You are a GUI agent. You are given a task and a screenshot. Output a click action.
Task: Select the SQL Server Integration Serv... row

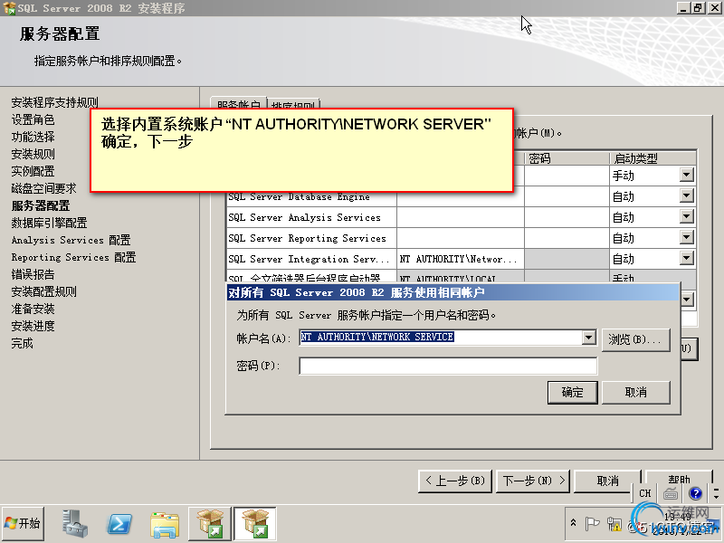coord(311,259)
